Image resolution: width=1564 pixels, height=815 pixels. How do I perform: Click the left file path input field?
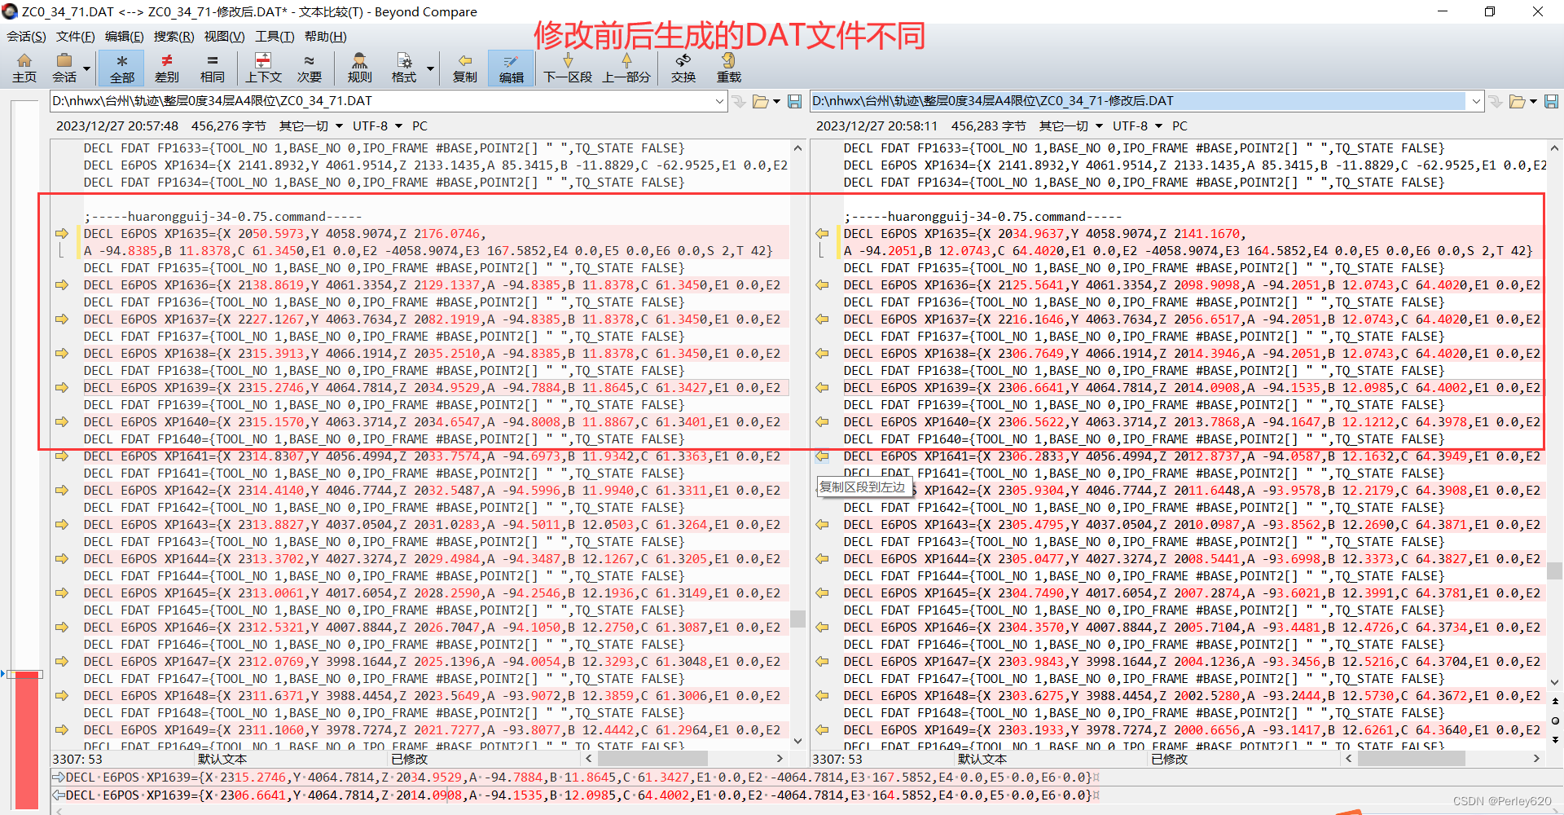click(x=380, y=101)
